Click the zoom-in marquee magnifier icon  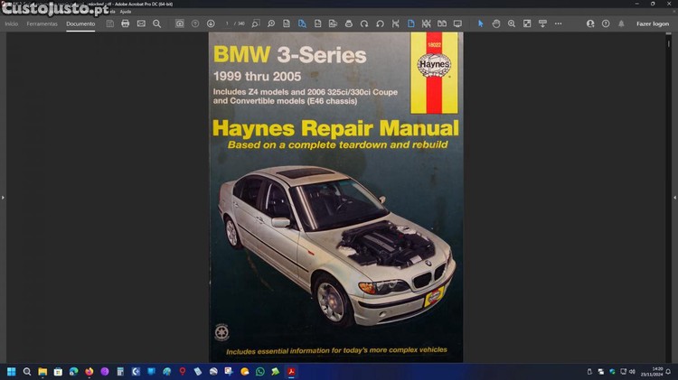tap(512, 23)
